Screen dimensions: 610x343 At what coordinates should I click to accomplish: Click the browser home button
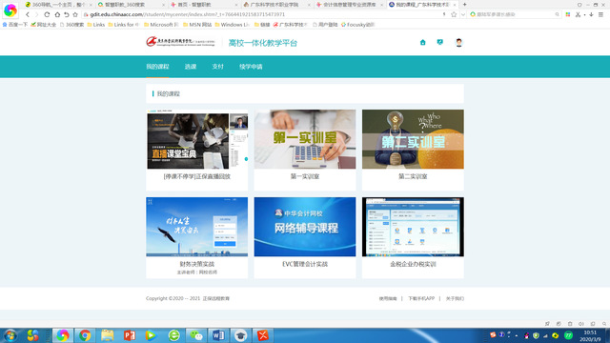57,14
